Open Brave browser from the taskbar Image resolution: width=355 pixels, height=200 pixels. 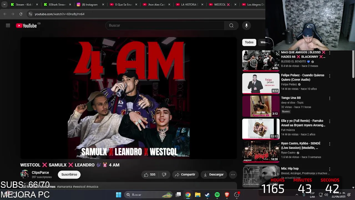[x=227, y=195]
